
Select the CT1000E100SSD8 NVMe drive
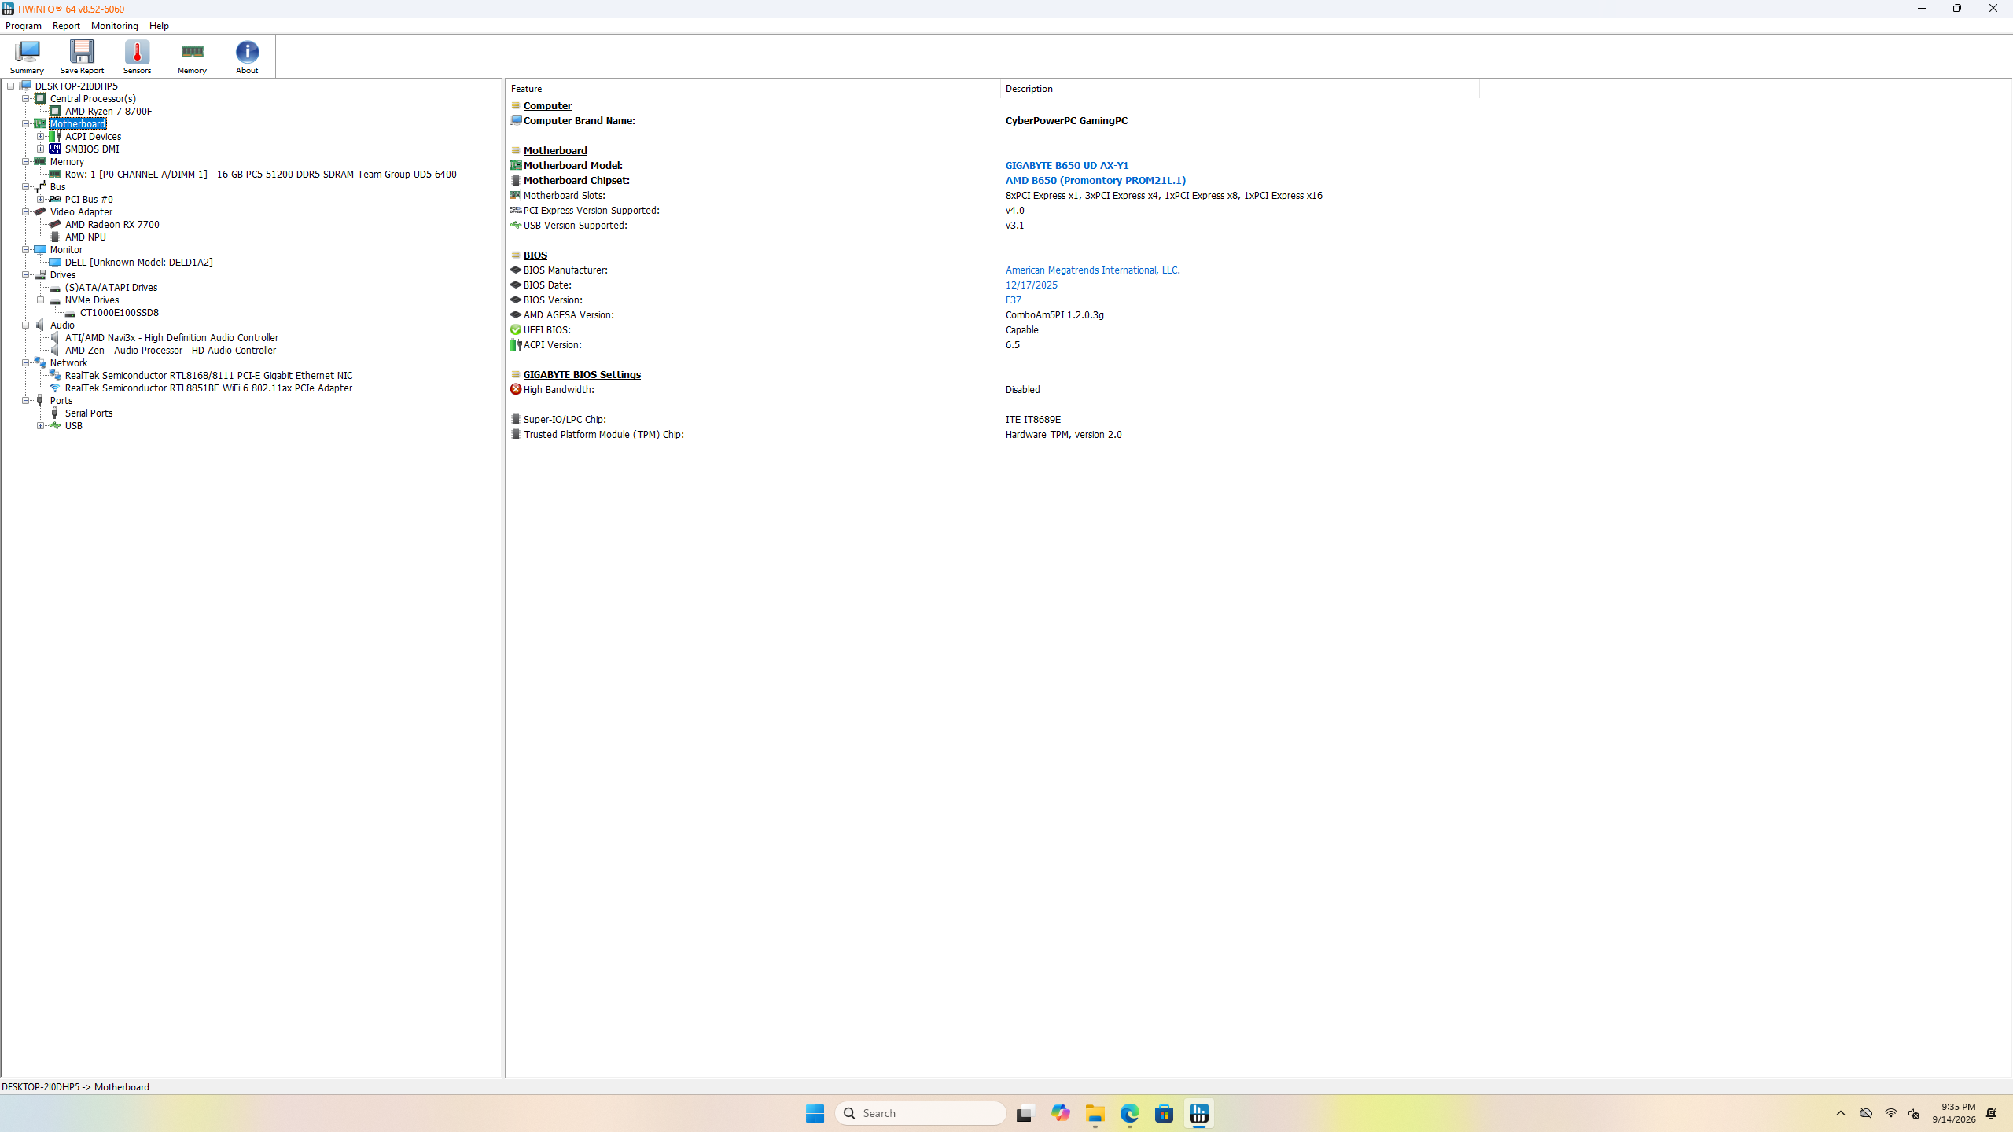pos(120,313)
